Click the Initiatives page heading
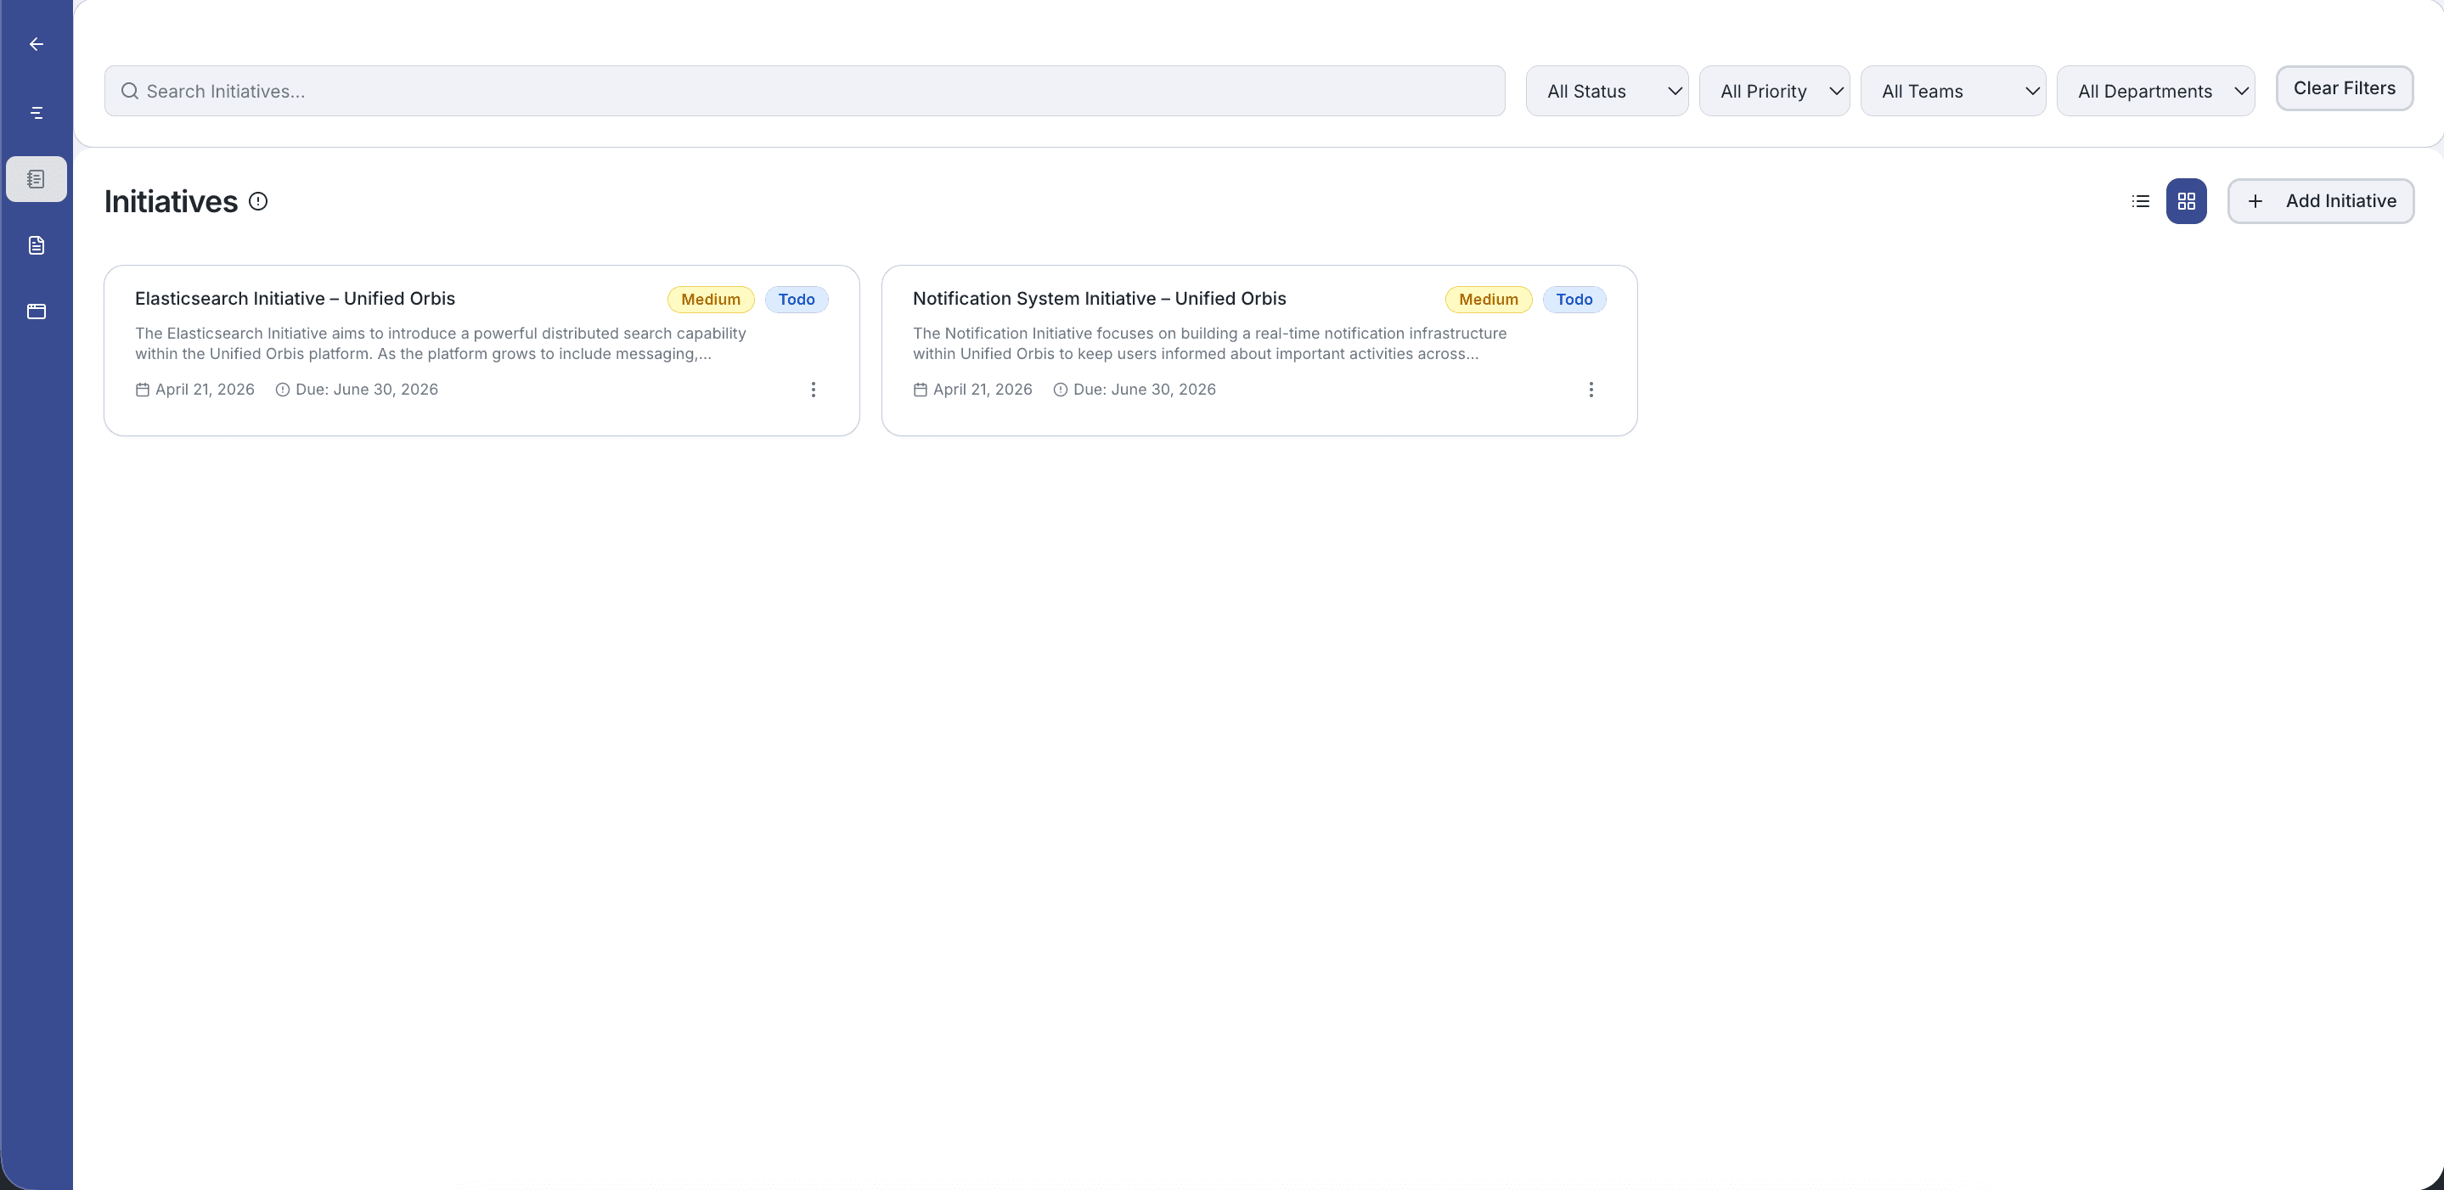The image size is (2444, 1190). click(171, 201)
